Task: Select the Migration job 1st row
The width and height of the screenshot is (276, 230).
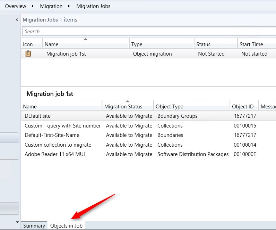Action: tap(148, 54)
